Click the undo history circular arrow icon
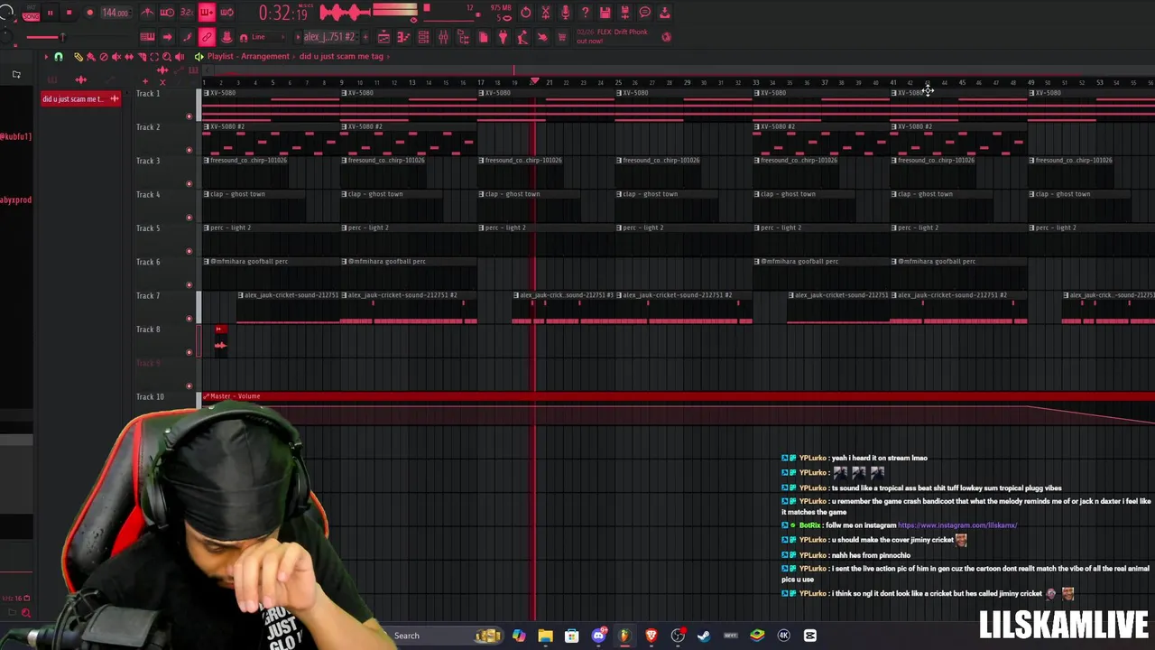Image resolution: width=1155 pixels, height=650 pixels. (x=525, y=13)
